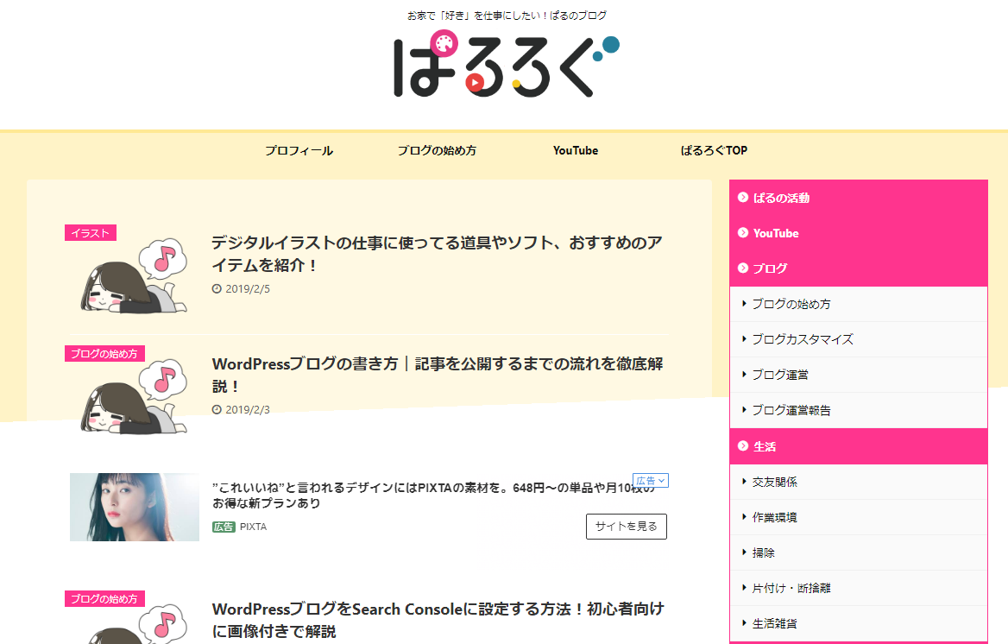Open the プロフィール menu item
Viewport: 1008px width, 644px height.
click(299, 150)
